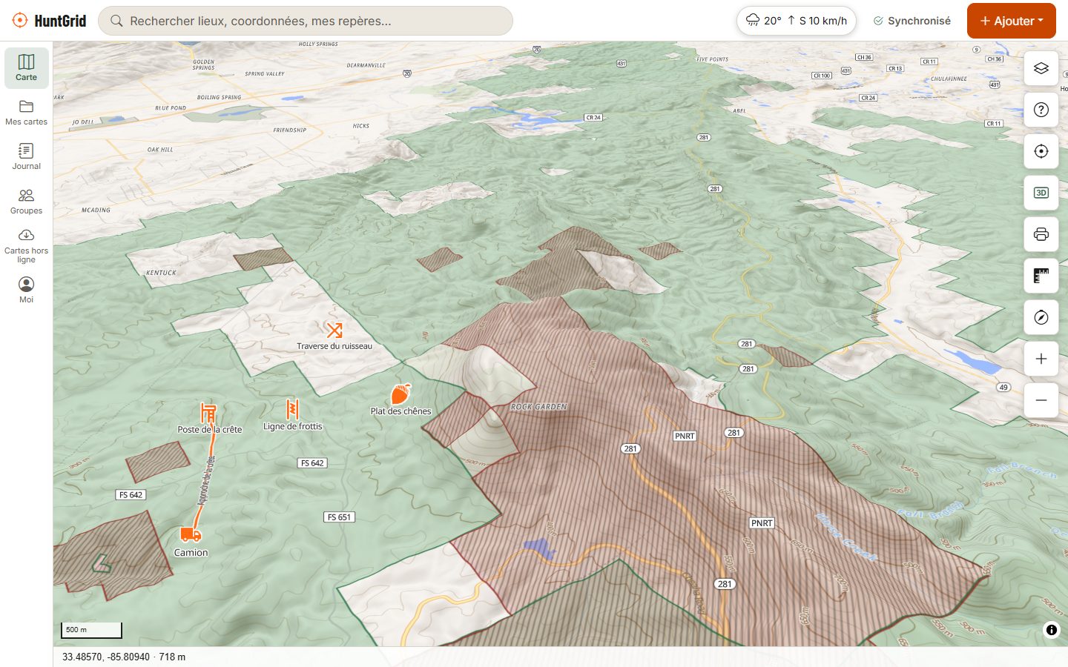
Task: Click the FS 651 road label
Action: click(339, 517)
